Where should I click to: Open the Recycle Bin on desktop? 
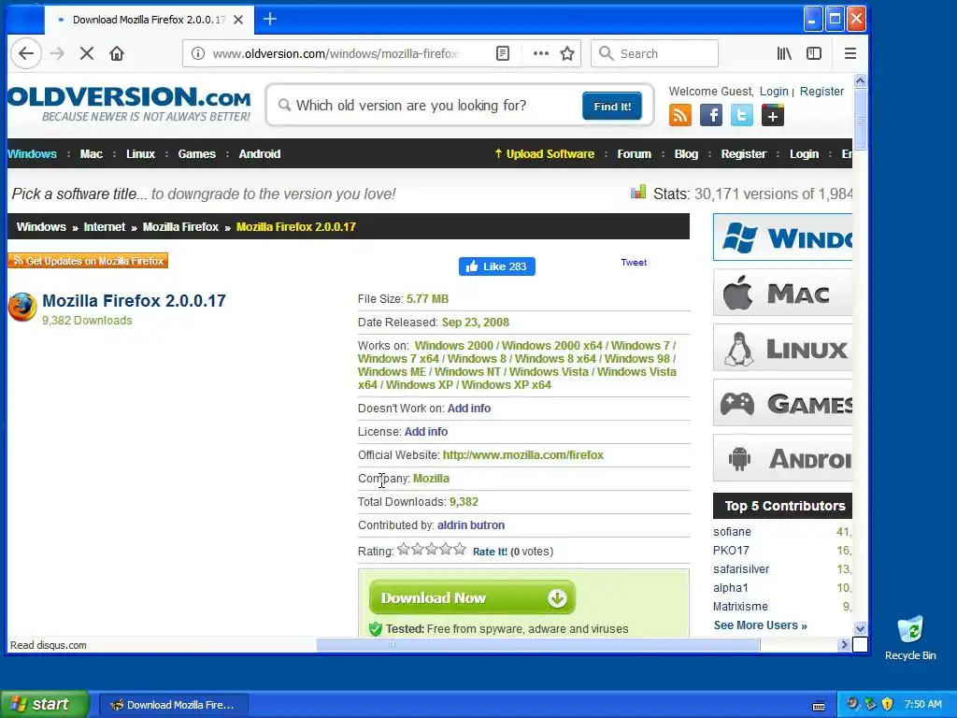click(910, 638)
